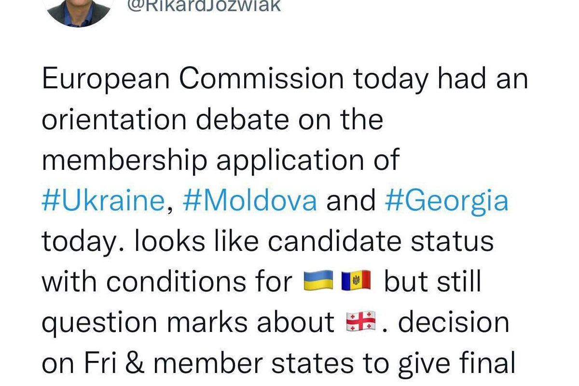
Task: Click the phrase "candidate status"
Action: (x=381, y=241)
